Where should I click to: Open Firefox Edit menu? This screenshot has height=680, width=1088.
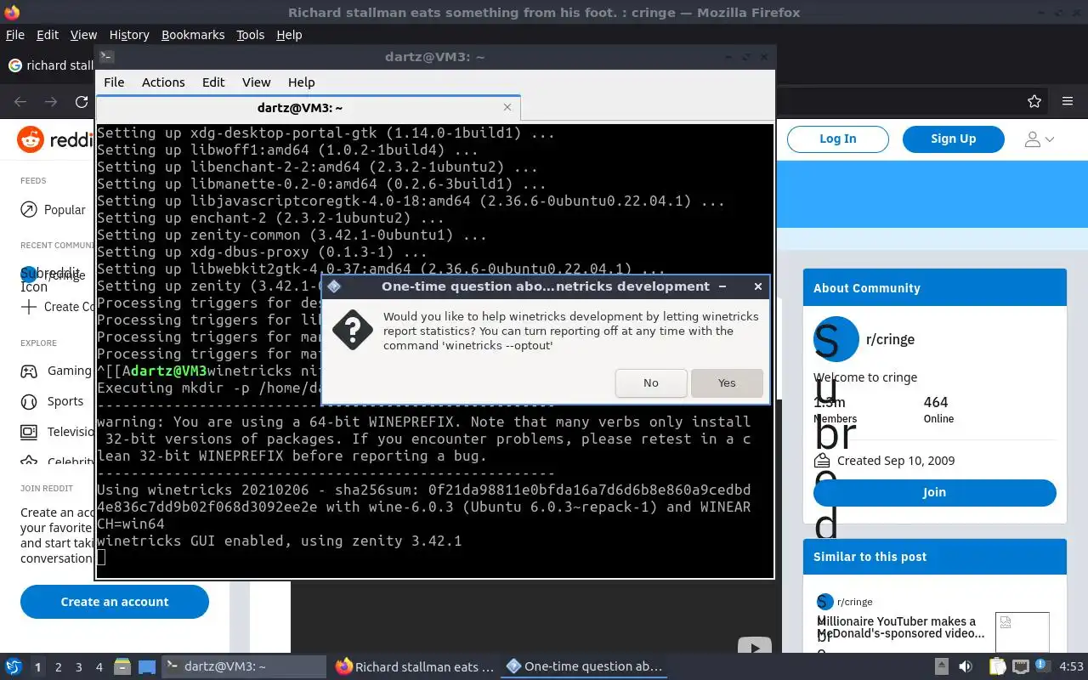(x=48, y=35)
